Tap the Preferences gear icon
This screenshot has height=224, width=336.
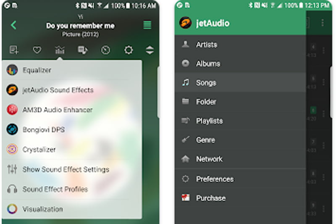pos(186,179)
